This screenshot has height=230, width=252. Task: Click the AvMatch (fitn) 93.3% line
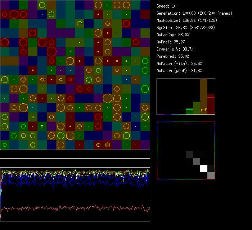click(180, 64)
